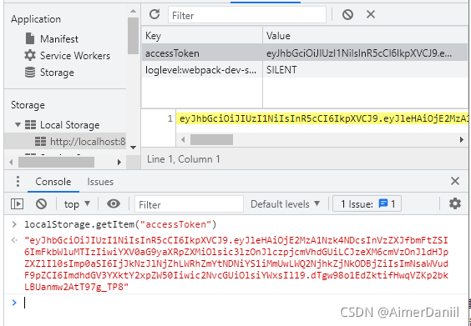Click the clear all storage icon
This screenshot has height=326, width=471.
(x=347, y=14)
